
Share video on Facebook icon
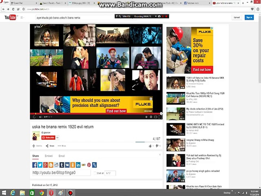(35, 165)
